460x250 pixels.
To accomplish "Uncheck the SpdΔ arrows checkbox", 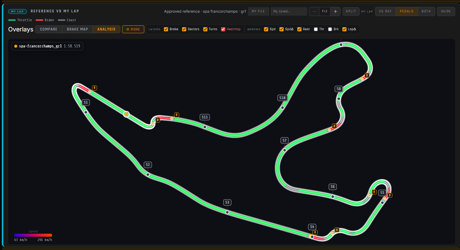I will point(282,29).
